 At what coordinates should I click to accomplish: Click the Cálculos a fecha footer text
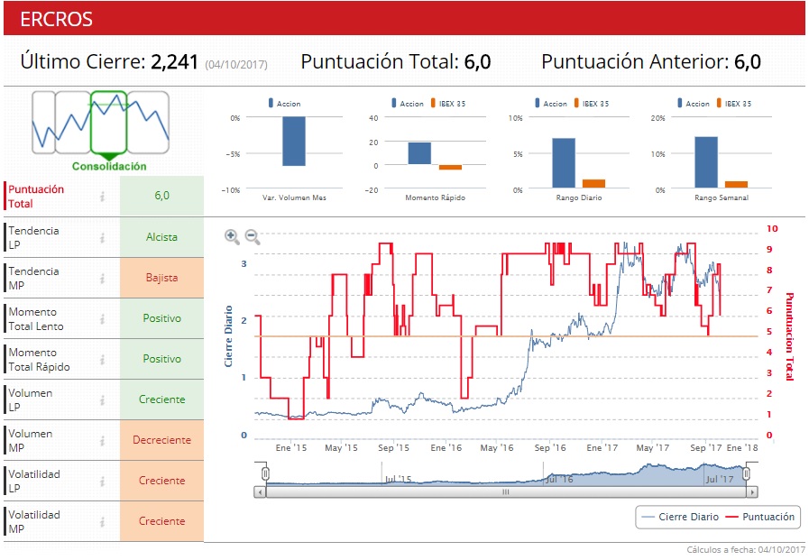[x=746, y=550]
